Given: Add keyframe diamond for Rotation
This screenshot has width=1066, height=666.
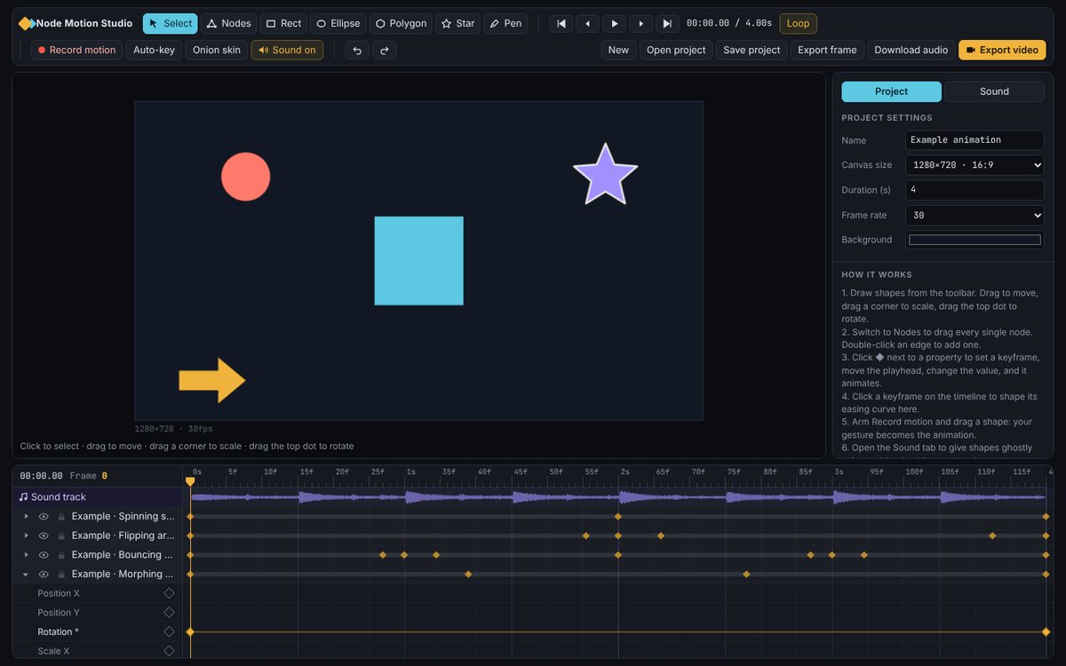Looking at the screenshot, I should click(x=169, y=631).
